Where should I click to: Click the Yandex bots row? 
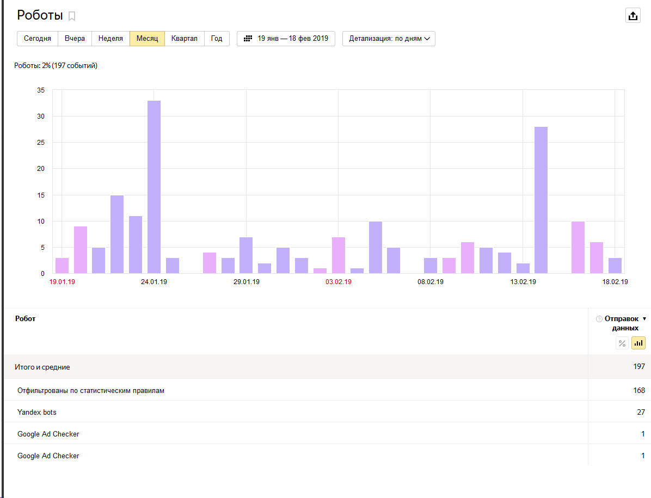(37, 412)
